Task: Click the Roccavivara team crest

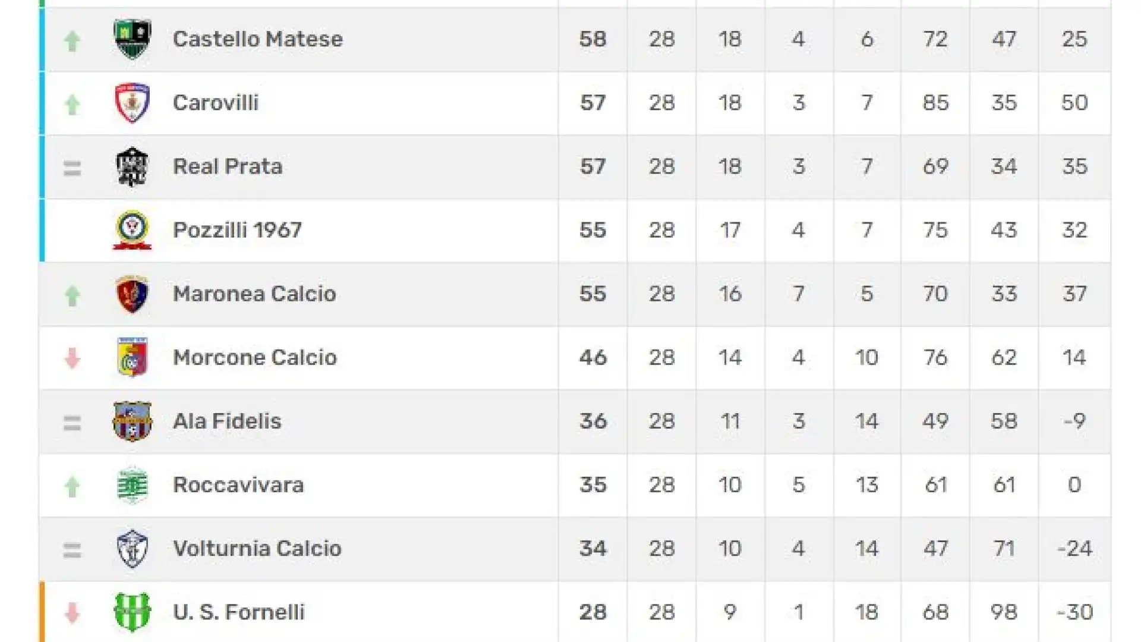Action: pyautogui.click(x=132, y=485)
